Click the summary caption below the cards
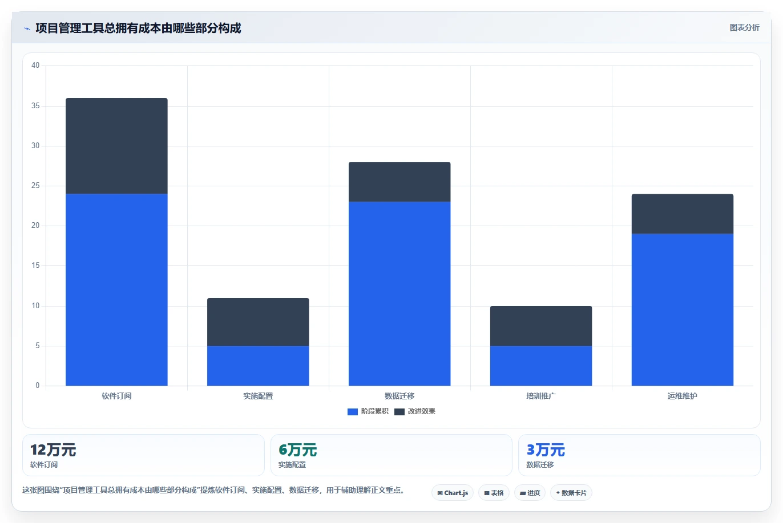Screen dimensions: 783x523 [213, 490]
